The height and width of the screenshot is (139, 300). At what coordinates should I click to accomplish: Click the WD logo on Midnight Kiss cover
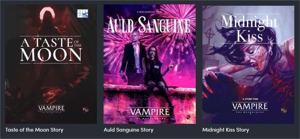284,110
